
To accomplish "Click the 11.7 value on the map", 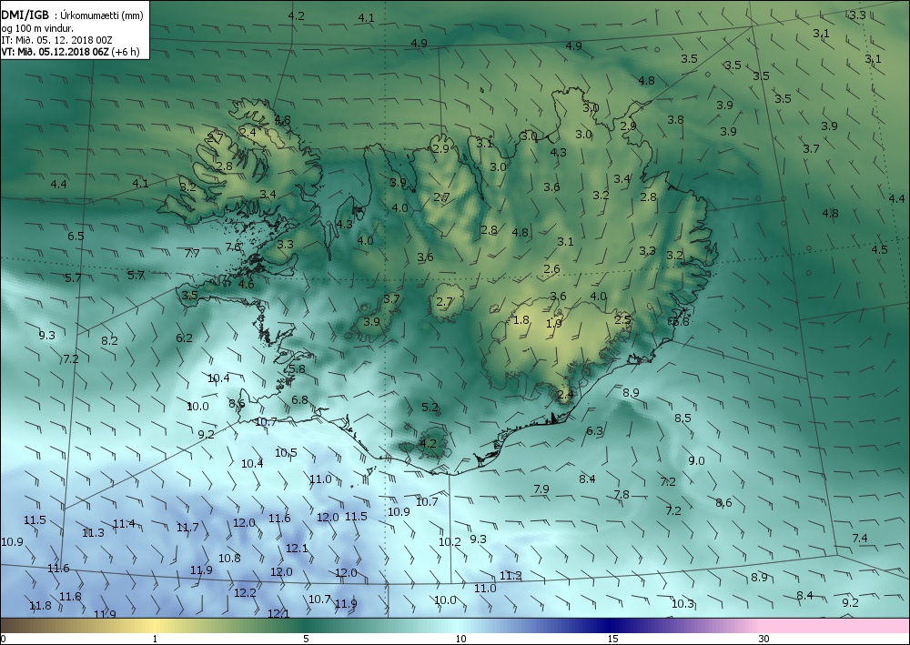I will coord(187,528).
